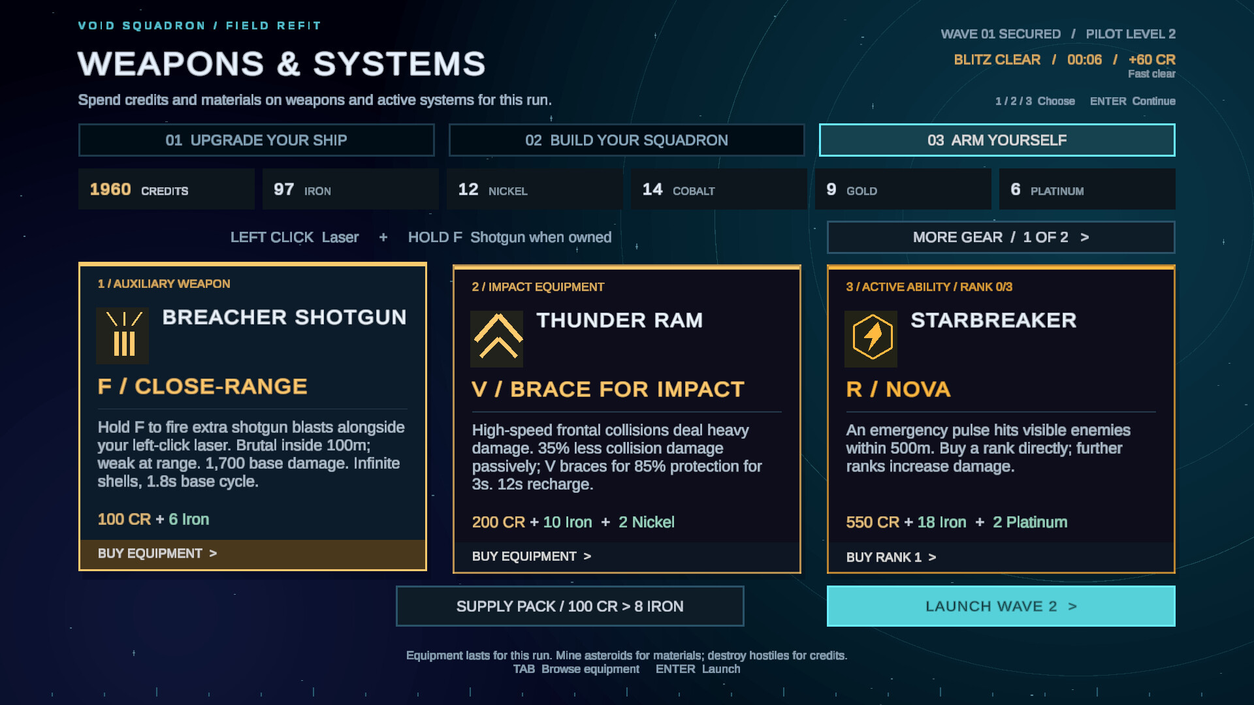Open the 01 Upgrade Your Ship tab
Image resolution: width=1254 pixels, height=705 pixels.
point(256,140)
